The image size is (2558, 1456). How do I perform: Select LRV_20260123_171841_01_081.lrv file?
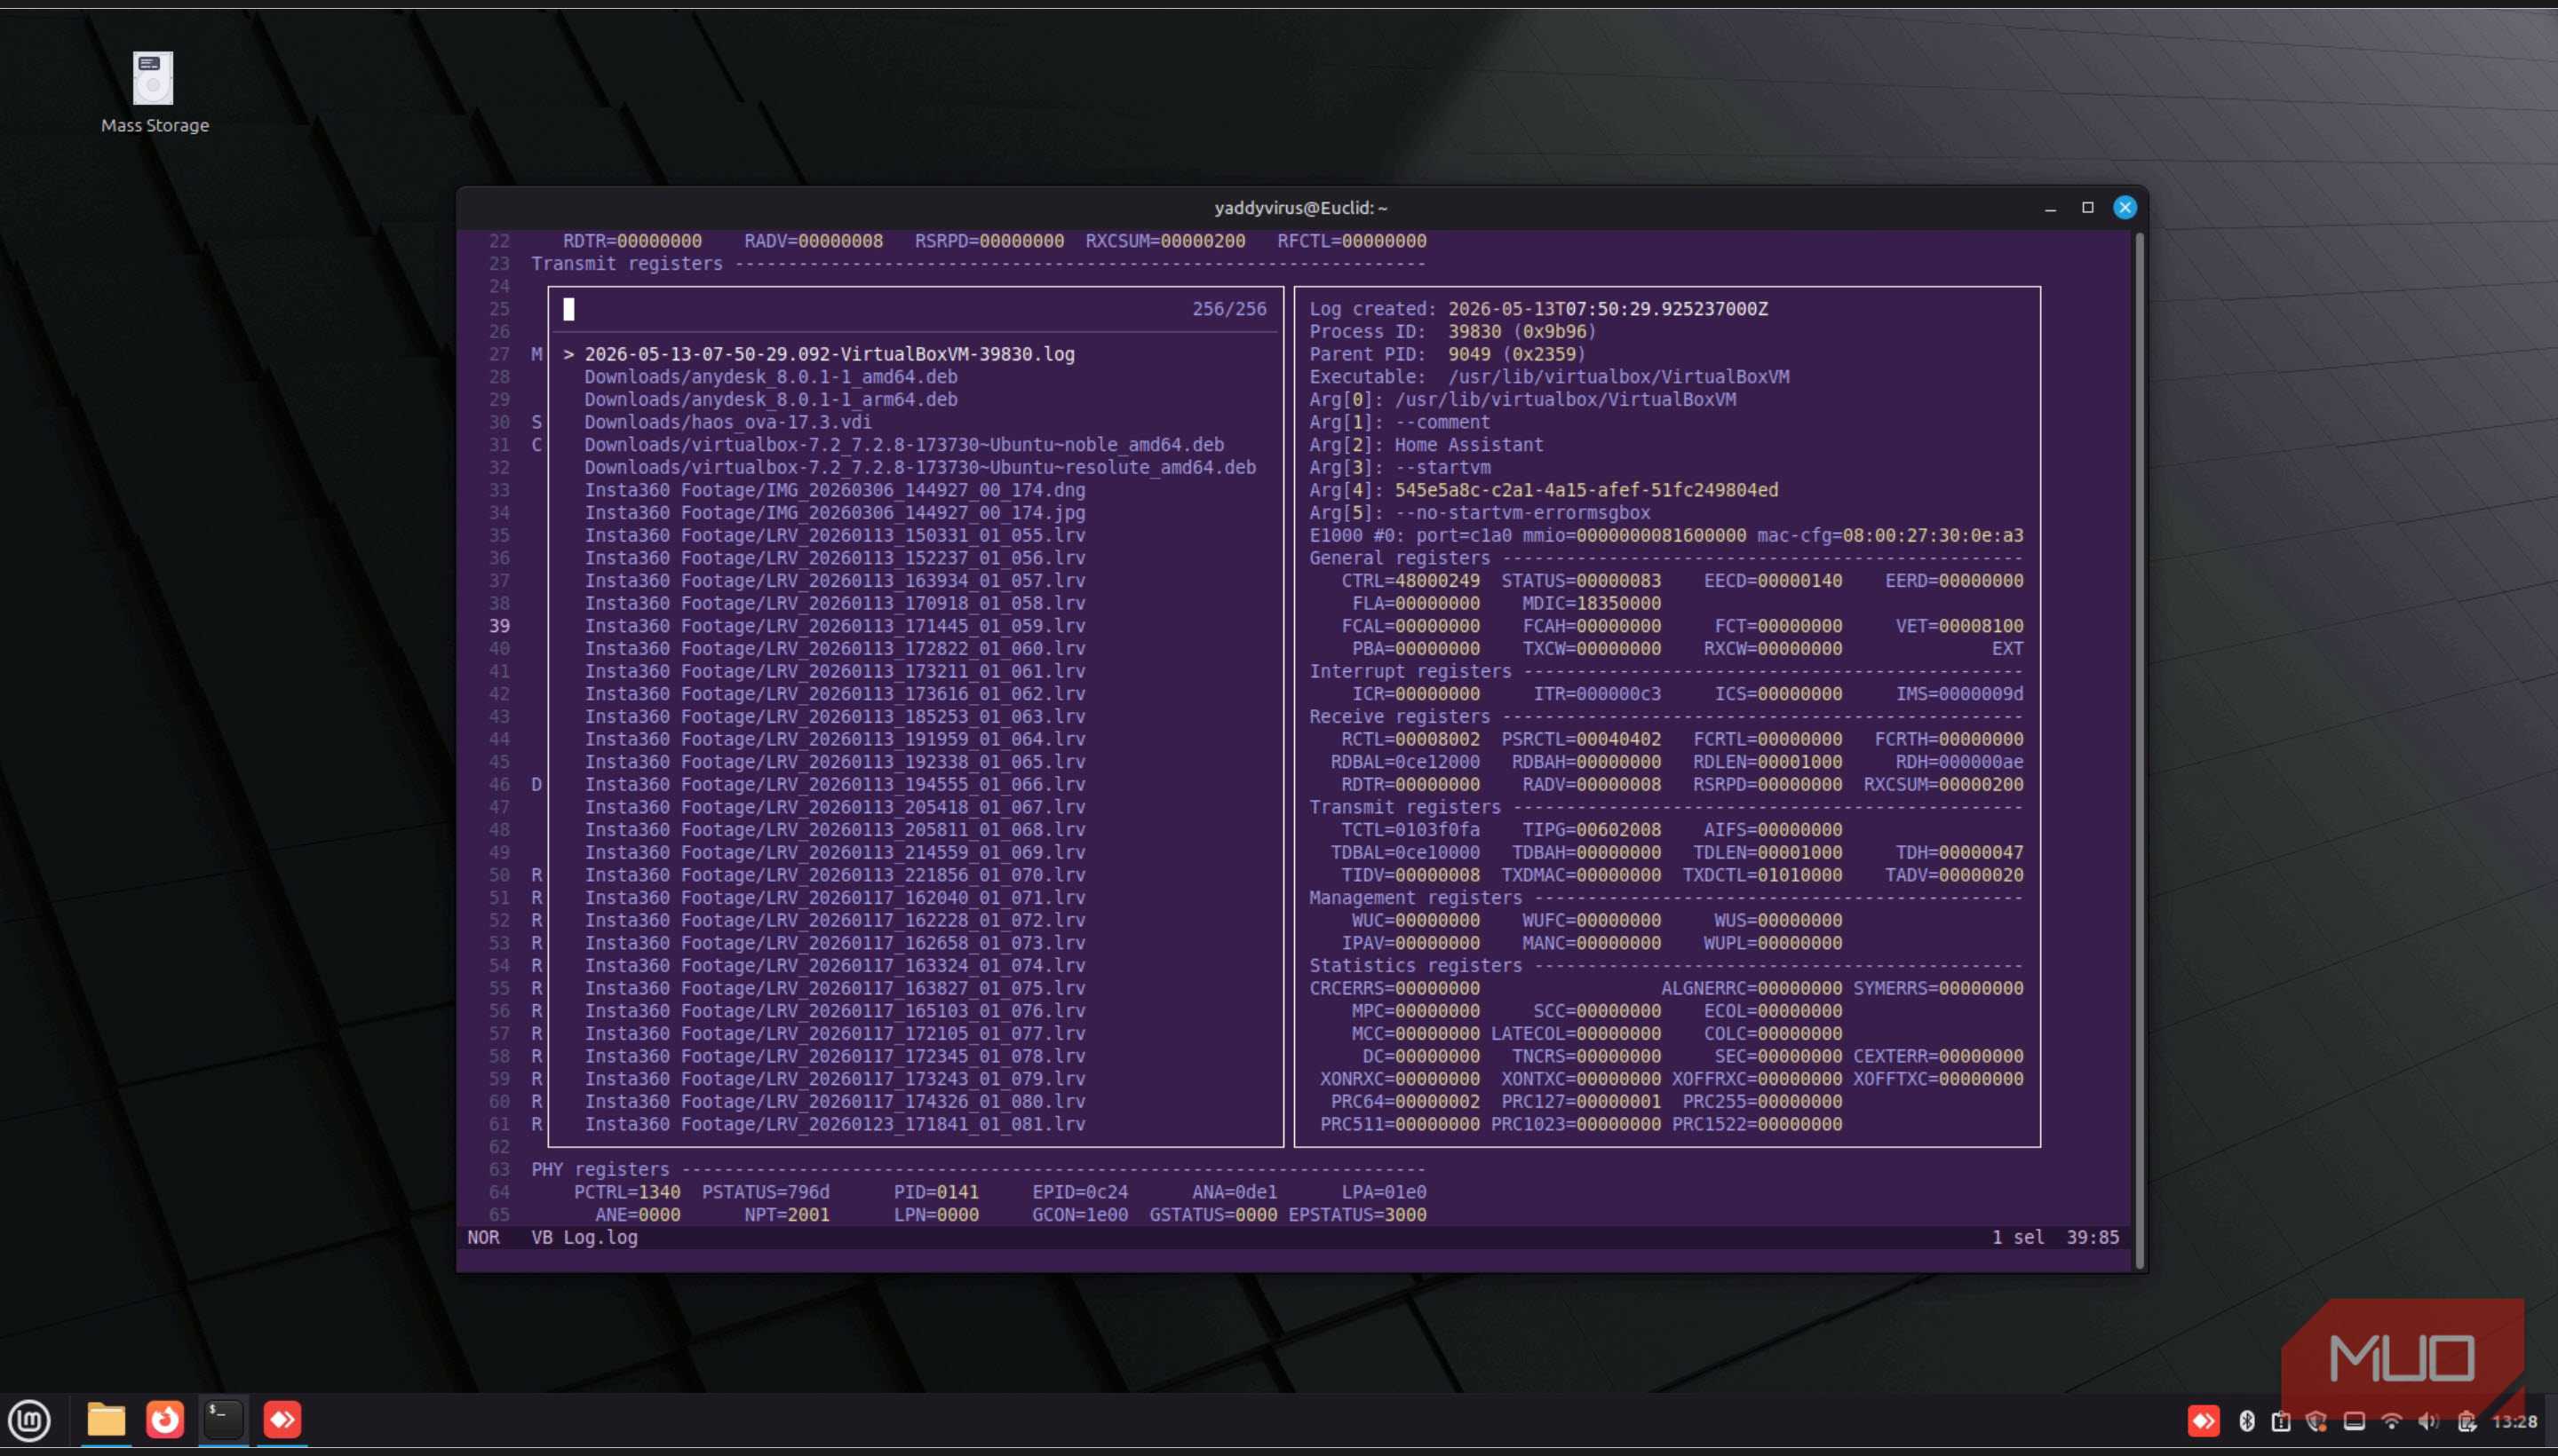[834, 1124]
